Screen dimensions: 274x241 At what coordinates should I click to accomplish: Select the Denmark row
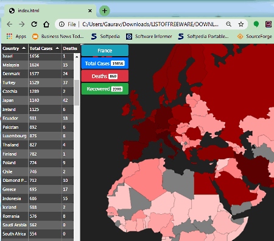click(x=38, y=74)
